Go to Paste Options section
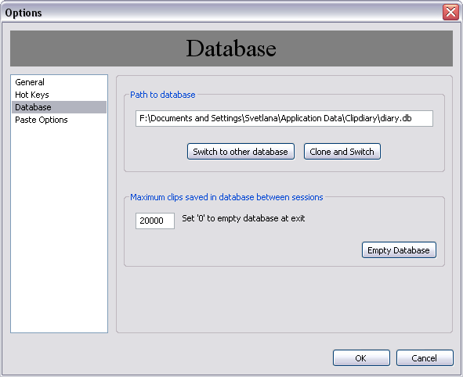463x377 pixels. coord(59,120)
